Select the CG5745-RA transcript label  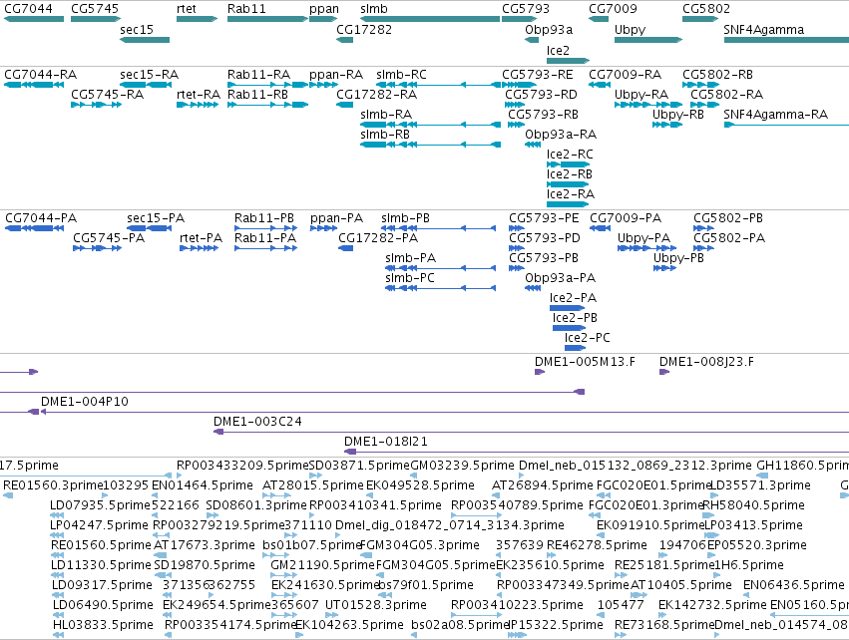point(107,94)
